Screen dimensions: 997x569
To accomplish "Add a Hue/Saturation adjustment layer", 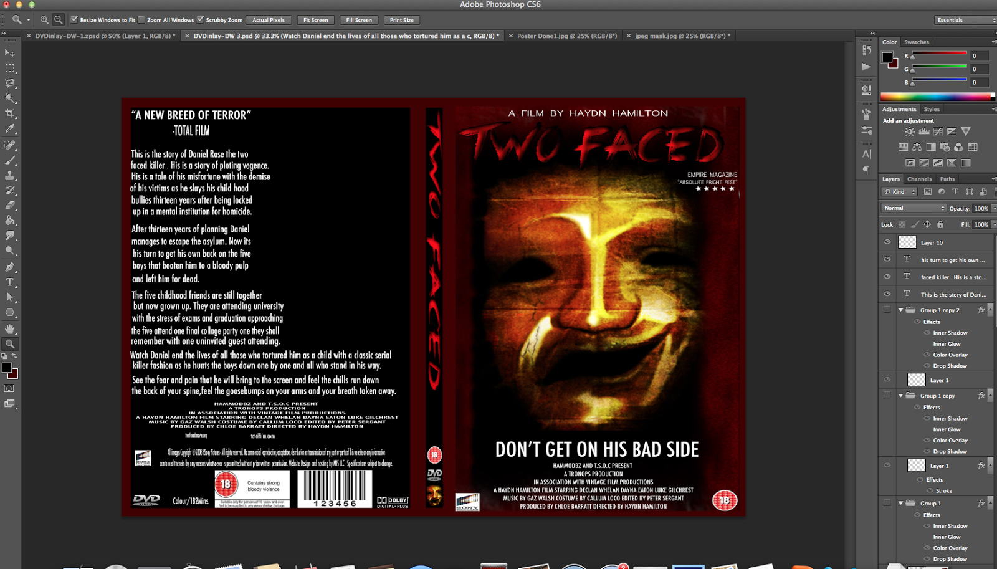I will [x=903, y=147].
